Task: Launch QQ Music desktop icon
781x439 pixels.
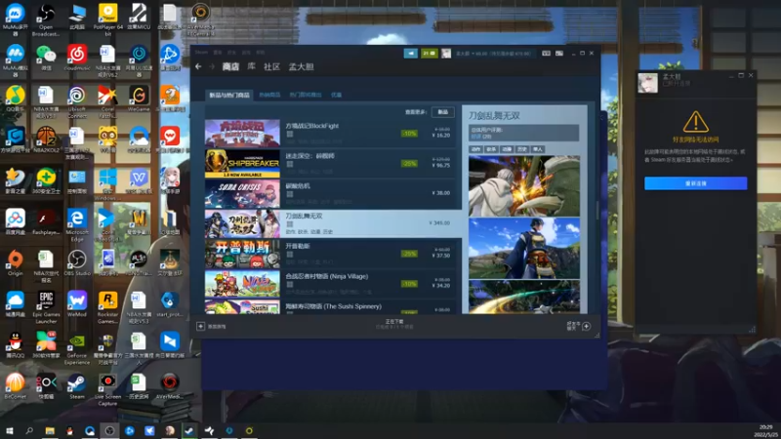Action: 15,99
